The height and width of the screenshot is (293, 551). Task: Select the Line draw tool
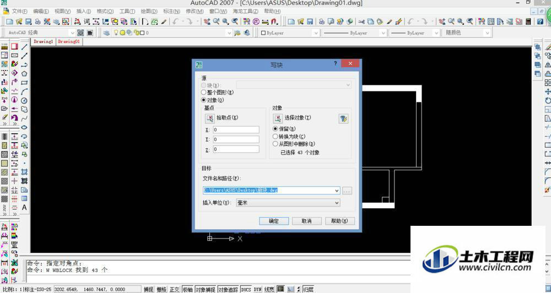coord(24,47)
